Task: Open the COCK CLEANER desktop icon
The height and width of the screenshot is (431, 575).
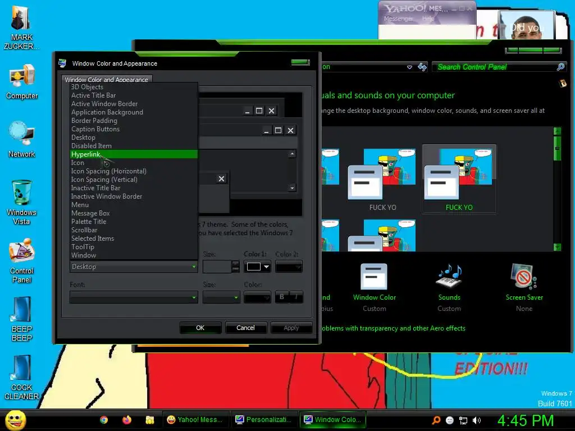Action: pyautogui.click(x=22, y=378)
